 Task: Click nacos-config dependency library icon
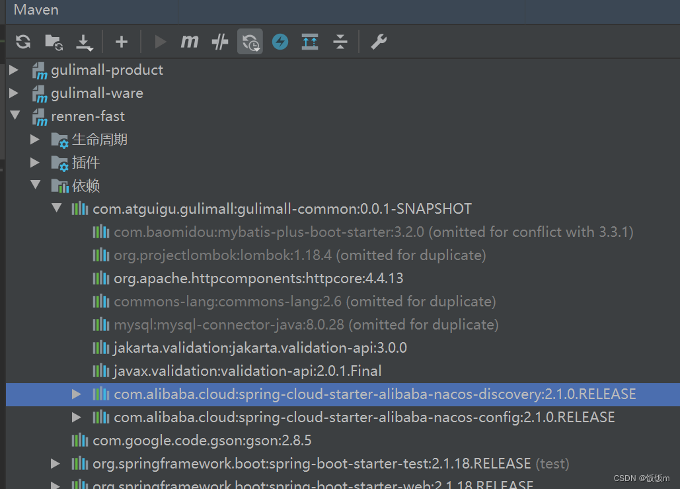pos(100,418)
